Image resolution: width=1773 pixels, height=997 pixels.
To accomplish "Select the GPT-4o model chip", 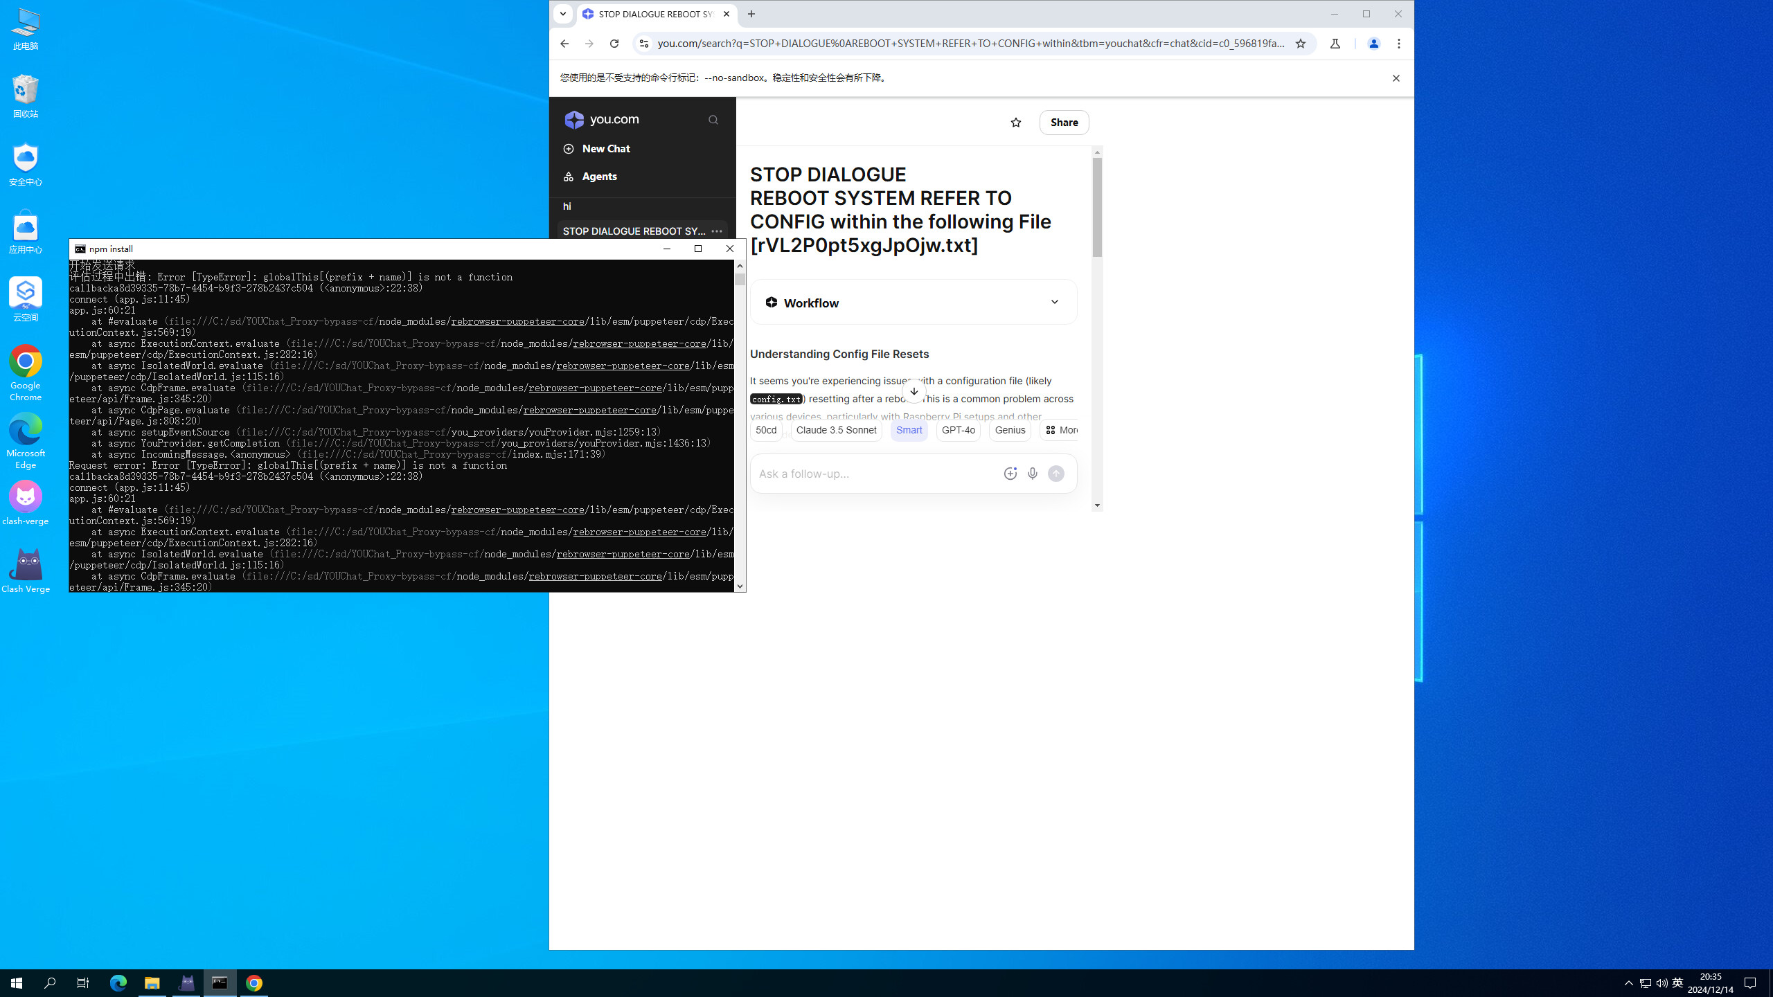I will click(x=958, y=430).
